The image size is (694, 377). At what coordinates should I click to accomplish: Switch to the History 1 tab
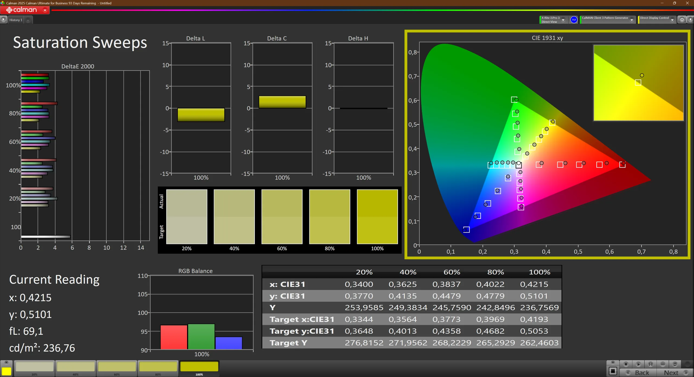(x=16, y=20)
